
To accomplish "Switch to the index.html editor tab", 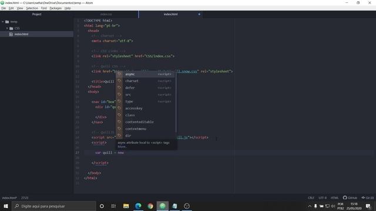I will tap(170, 14).
